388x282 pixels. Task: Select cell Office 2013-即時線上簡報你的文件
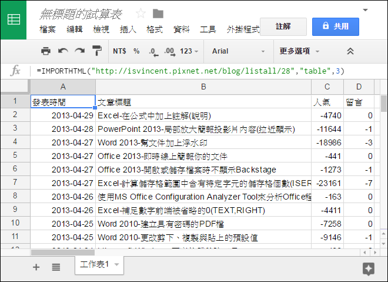[x=203, y=156]
